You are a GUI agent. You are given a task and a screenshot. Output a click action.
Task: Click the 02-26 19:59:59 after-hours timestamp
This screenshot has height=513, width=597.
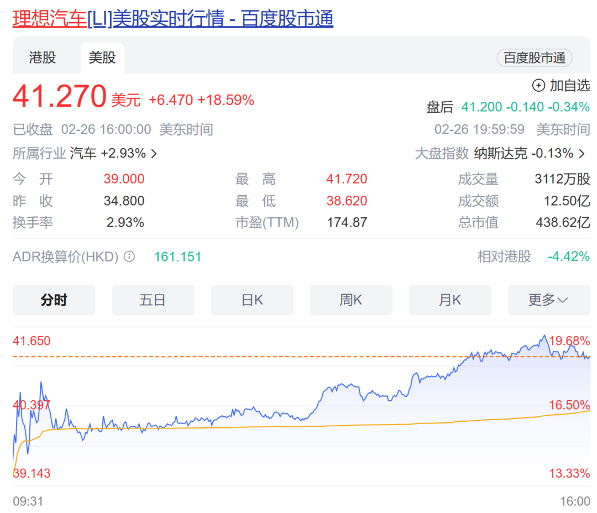(x=479, y=129)
